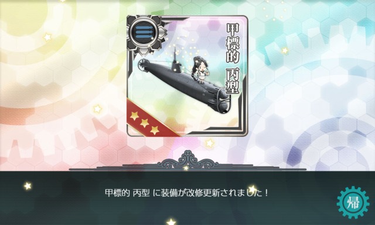
Task: Click the teal 帰 return gear button
Action: (353, 203)
